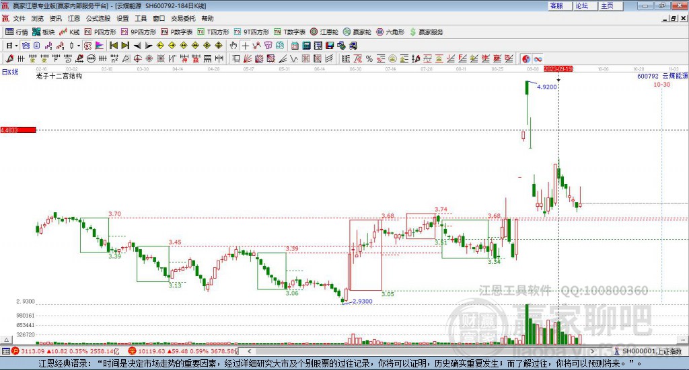
Task: Open the 行情 quotes view
Action: [x=16, y=32]
